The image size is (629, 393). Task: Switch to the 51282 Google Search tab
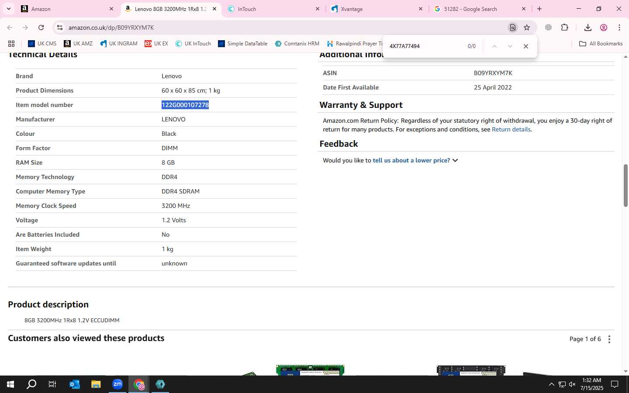coord(480,9)
